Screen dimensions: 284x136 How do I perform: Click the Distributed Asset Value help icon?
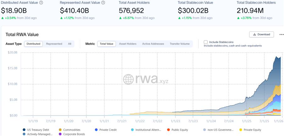[41, 3]
